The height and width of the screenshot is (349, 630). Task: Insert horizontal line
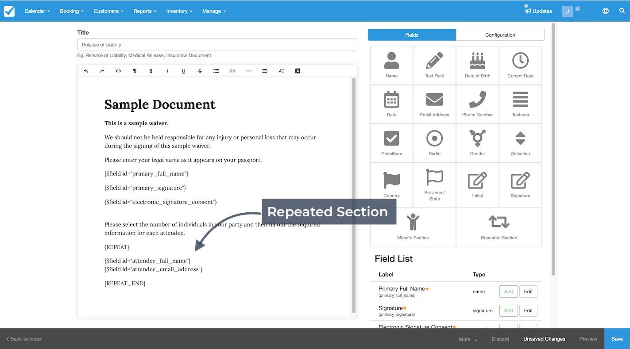coord(249,71)
